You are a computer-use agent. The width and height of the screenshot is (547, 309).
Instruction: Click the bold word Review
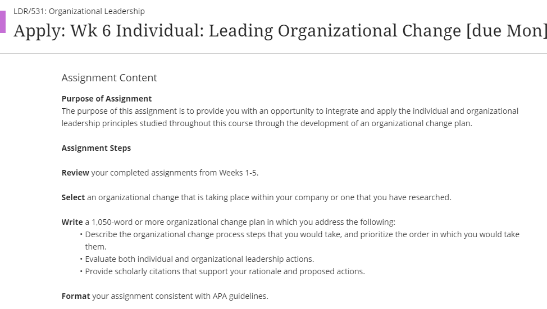(x=75, y=173)
